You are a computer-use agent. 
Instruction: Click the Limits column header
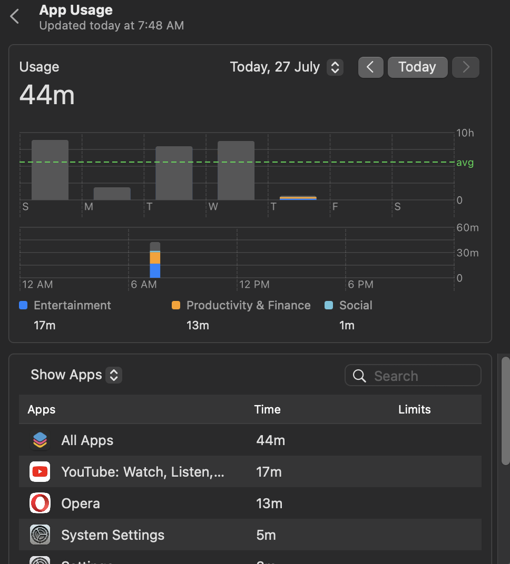tap(414, 409)
